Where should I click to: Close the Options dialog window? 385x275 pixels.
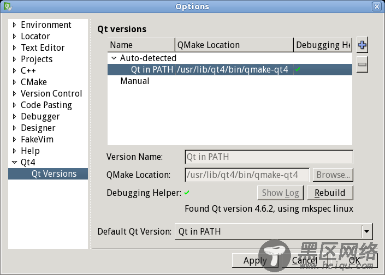tap(377, 7)
